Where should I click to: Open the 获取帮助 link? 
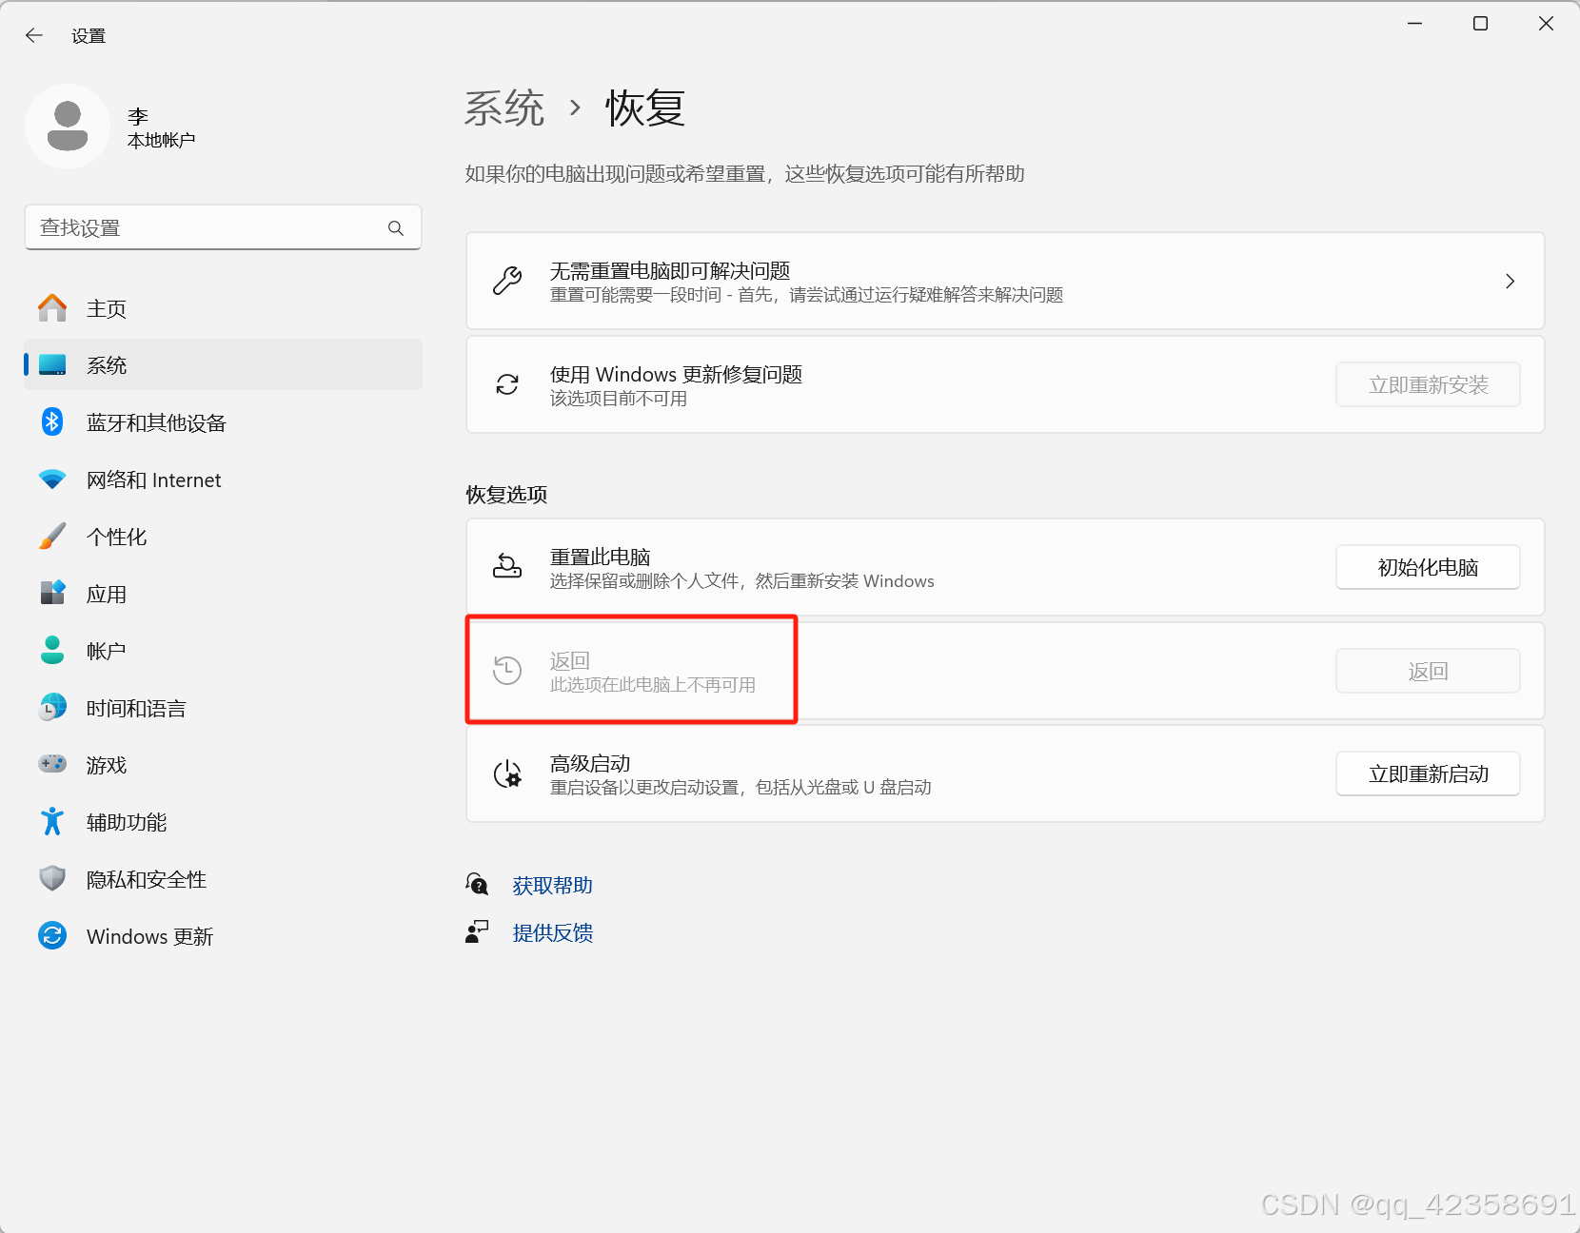tap(552, 886)
